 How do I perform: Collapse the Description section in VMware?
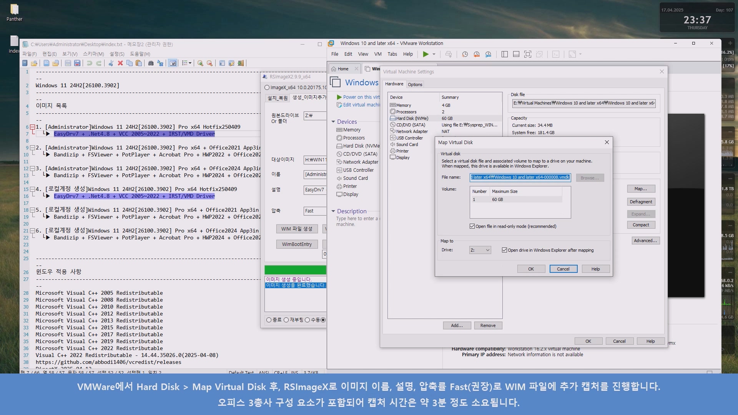coord(333,211)
